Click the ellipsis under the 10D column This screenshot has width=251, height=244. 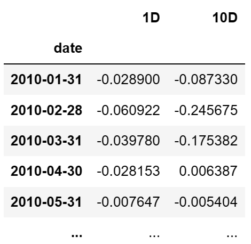click(x=232, y=235)
